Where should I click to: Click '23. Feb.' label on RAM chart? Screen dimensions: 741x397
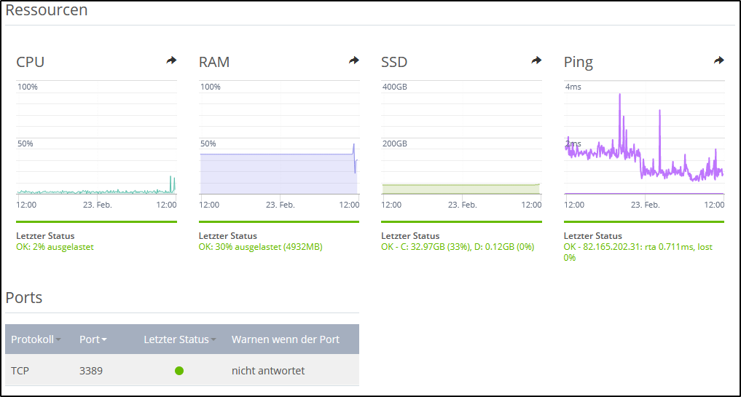[x=281, y=205]
